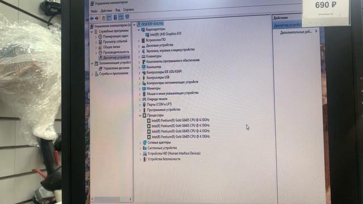Select Общие папки in left tree
Viewport: 363px width, 204px height.
tap(111, 47)
